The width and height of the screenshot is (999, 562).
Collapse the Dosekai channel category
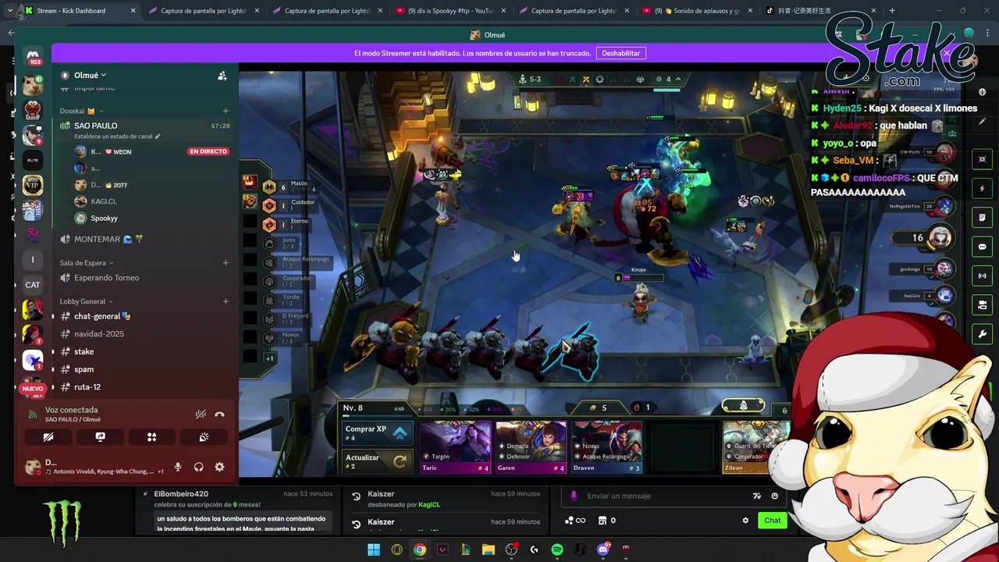(81, 111)
